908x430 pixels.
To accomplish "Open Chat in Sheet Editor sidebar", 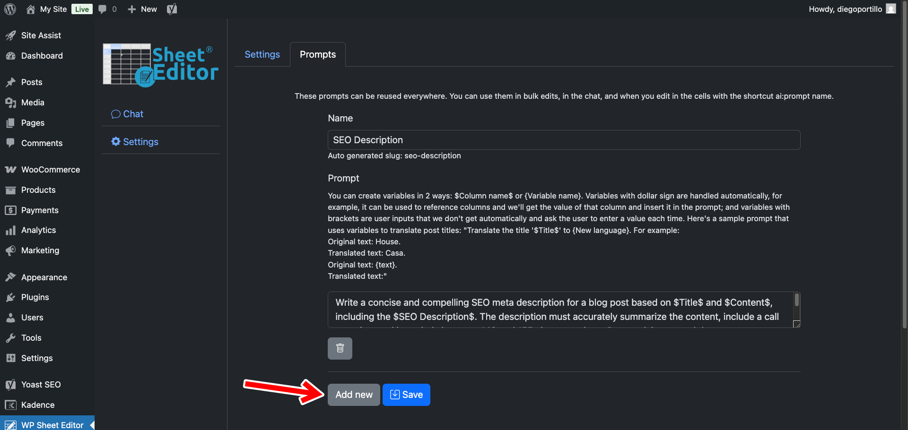I will [127, 114].
